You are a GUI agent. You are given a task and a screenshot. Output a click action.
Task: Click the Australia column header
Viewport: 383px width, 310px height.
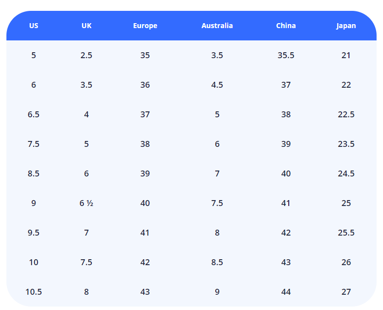tap(217, 26)
